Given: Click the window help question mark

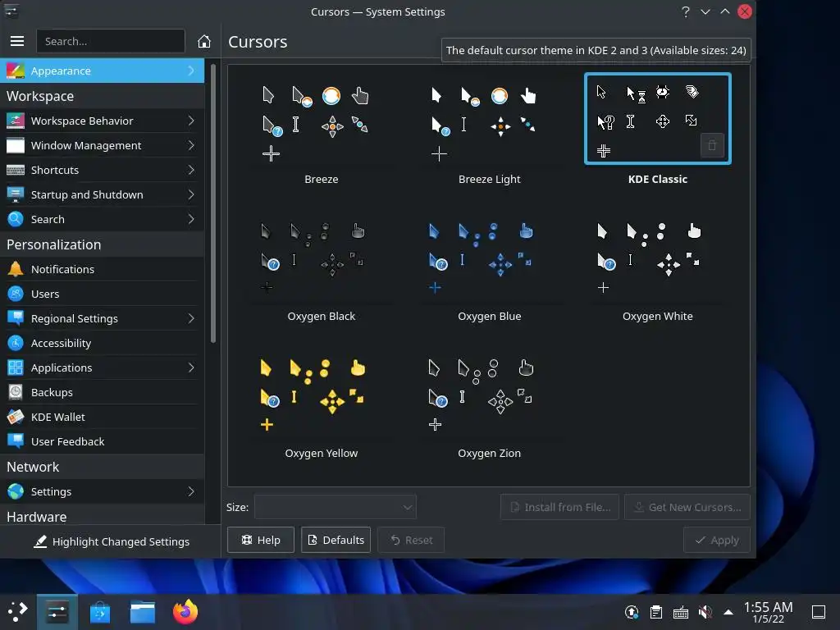Looking at the screenshot, I should [x=686, y=11].
